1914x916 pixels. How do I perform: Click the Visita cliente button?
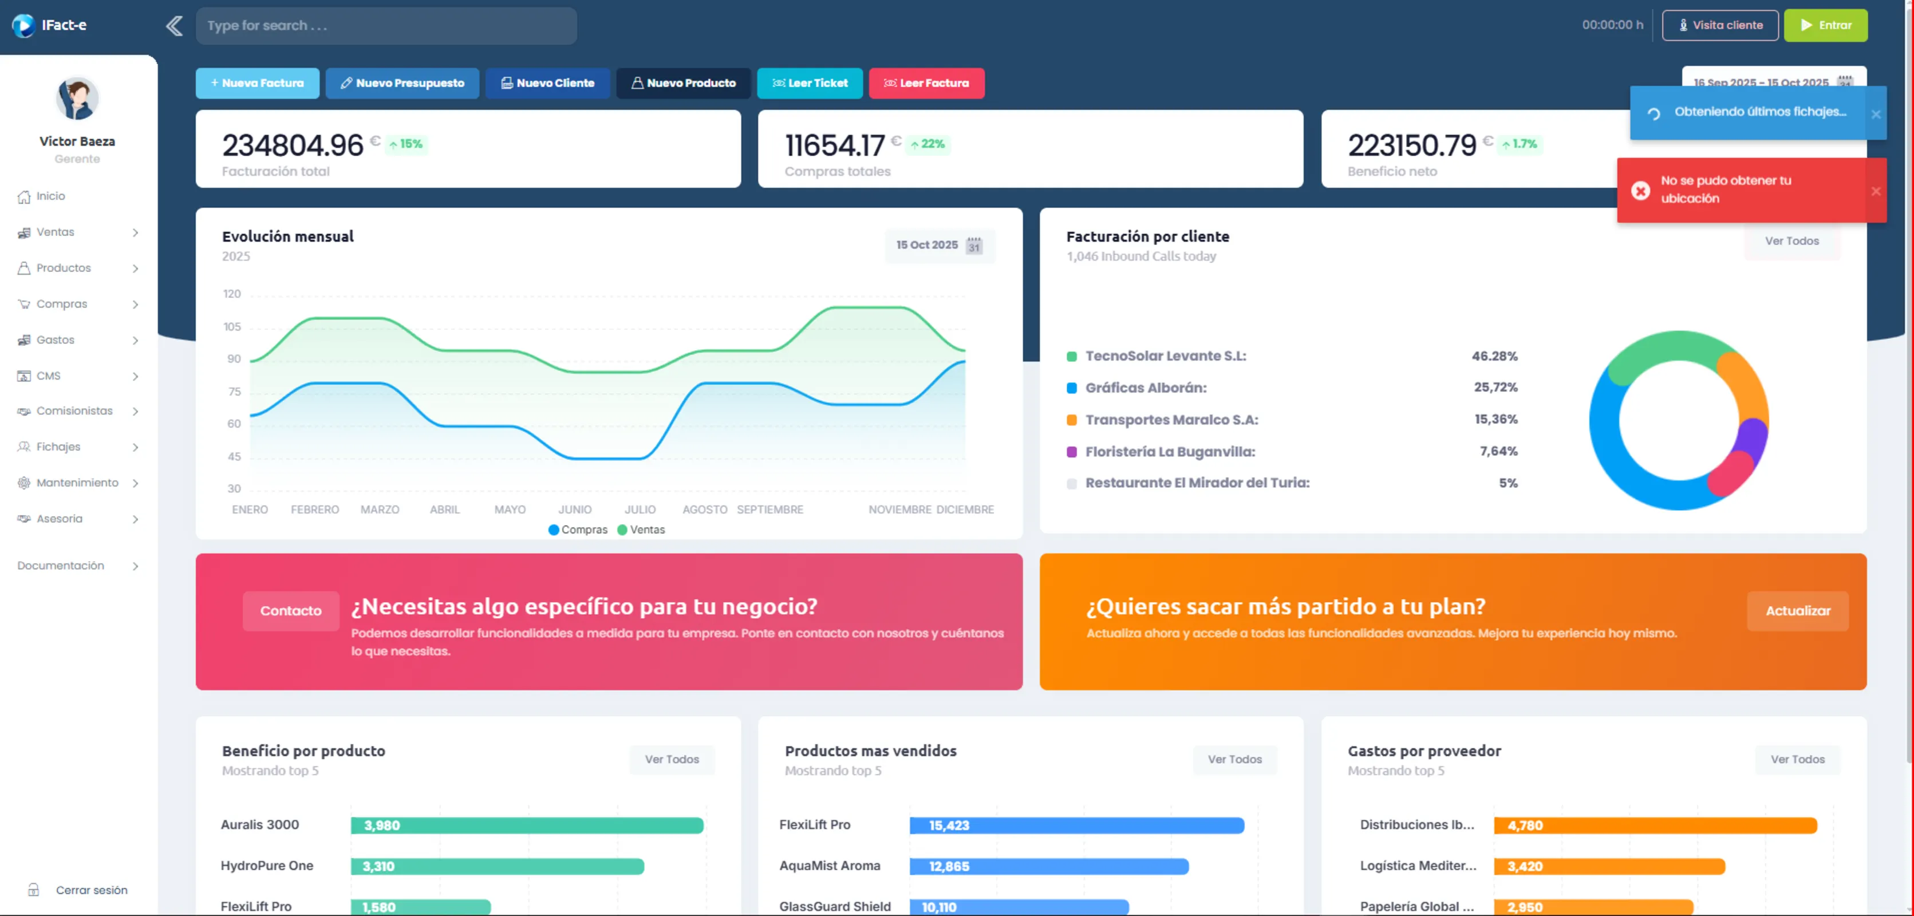[1720, 25]
